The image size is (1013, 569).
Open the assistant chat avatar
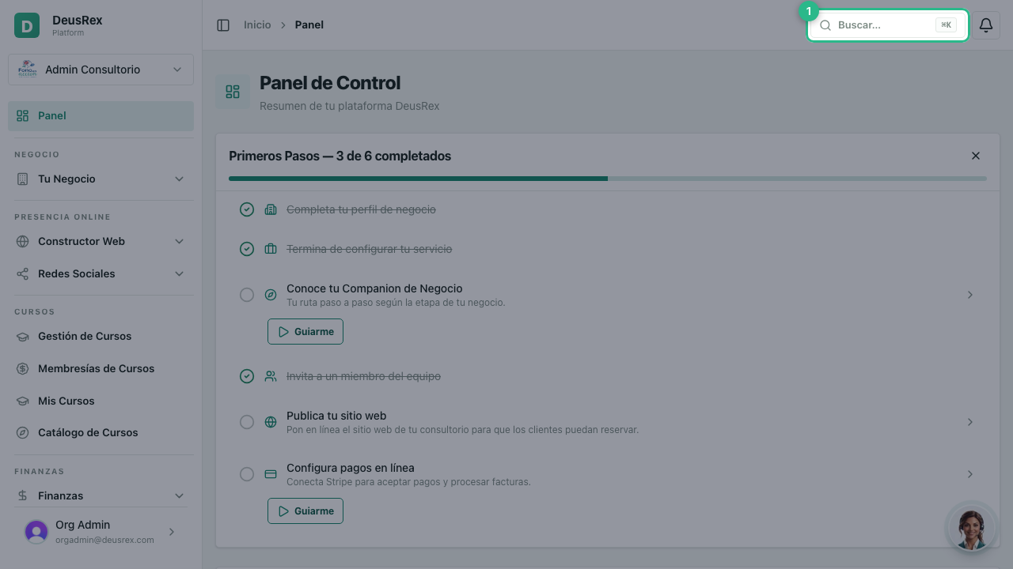[x=972, y=528]
